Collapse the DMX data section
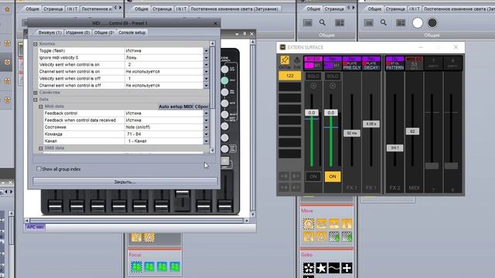The width and height of the screenshot is (495, 278). [x=41, y=148]
